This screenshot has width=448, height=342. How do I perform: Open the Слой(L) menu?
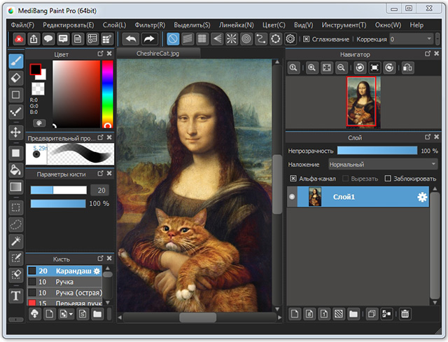(113, 25)
